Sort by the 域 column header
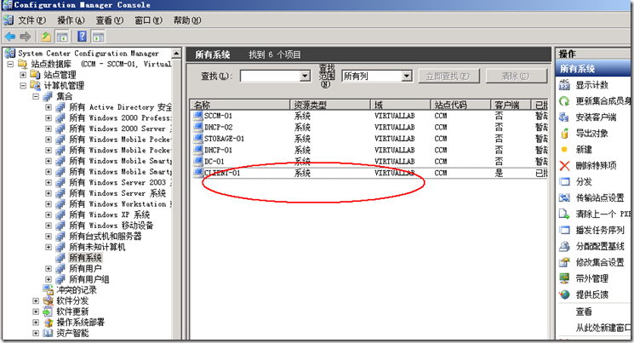This screenshot has width=634, height=343. [x=401, y=105]
